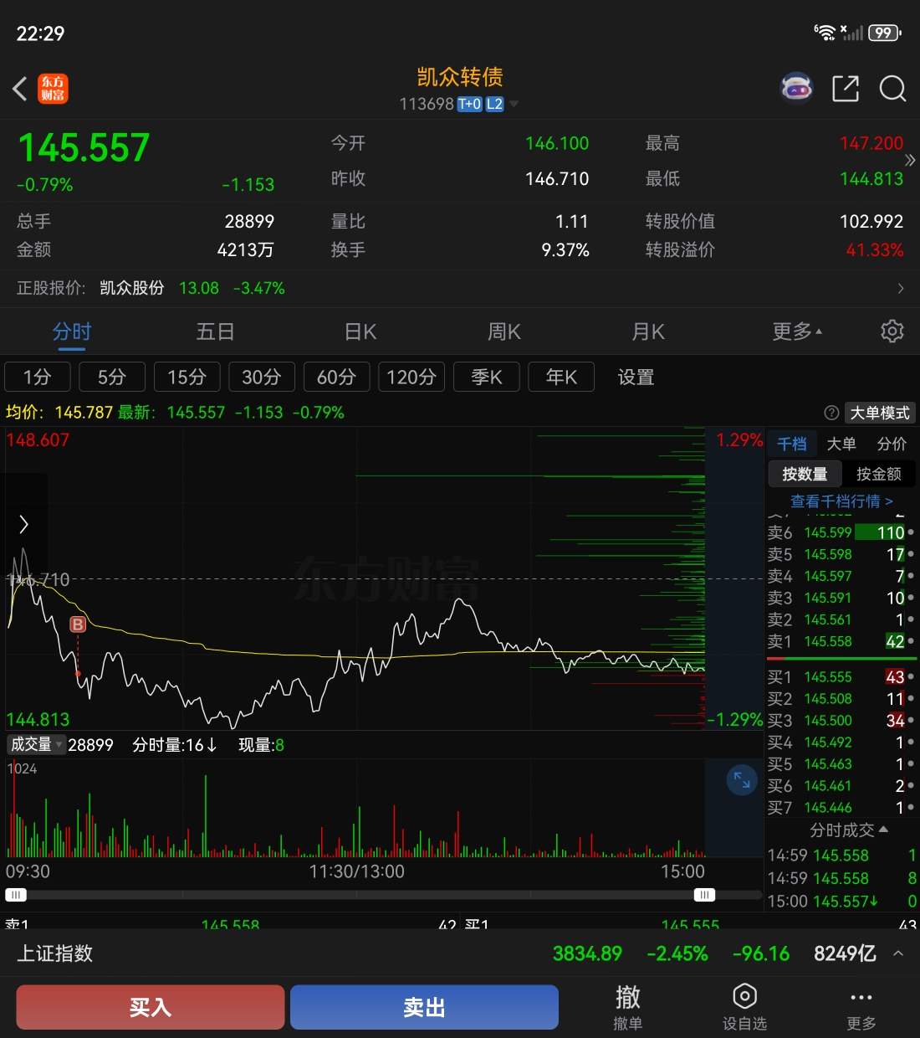Toggle 大单模式 on
This screenshot has width=920, height=1038.
[x=880, y=413]
